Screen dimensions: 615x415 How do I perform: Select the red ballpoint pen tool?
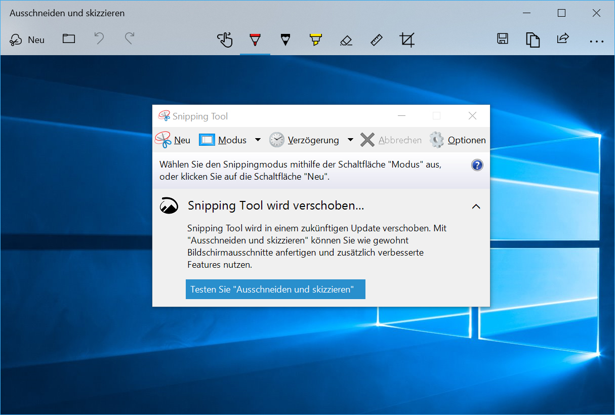point(255,39)
